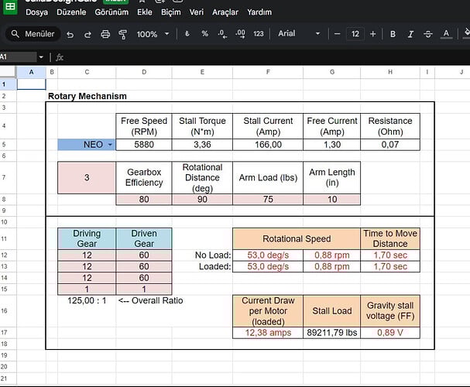Open the 123 number formats menu

point(259,34)
